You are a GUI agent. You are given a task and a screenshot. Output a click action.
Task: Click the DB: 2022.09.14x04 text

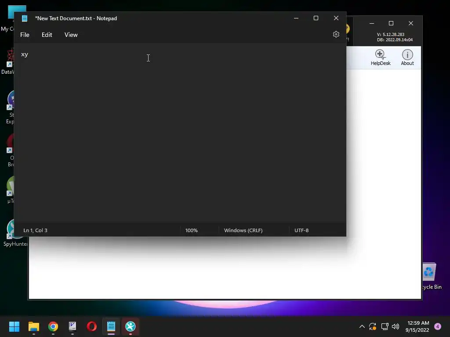click(x=395, y=40)
